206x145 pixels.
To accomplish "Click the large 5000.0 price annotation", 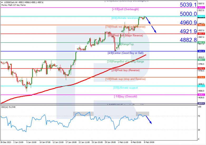I will 188,14.
